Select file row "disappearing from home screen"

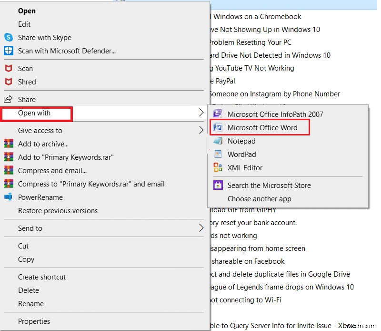point(258,248)
